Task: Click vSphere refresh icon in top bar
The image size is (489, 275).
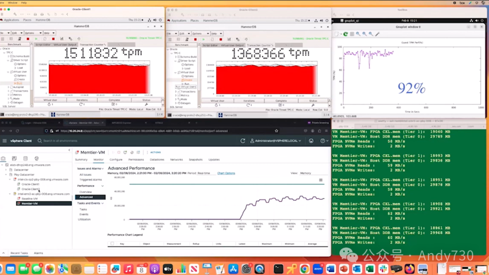Action: 243,141
